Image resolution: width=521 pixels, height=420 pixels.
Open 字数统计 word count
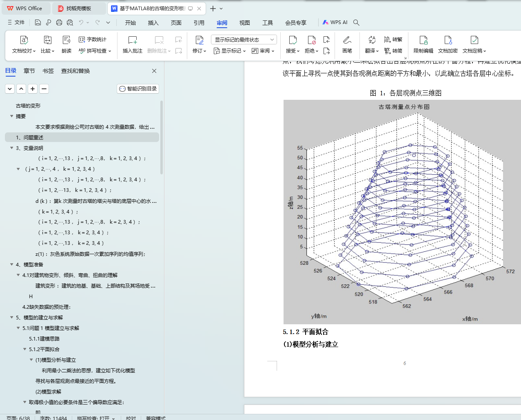(x=93, y=40)
